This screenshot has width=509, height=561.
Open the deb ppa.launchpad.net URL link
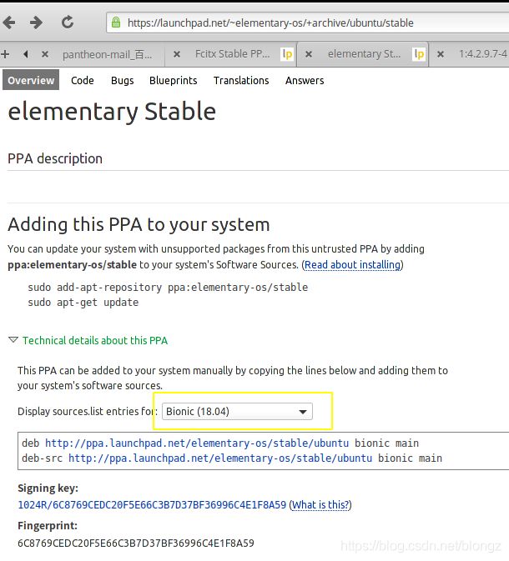click(x=197, y=443)
